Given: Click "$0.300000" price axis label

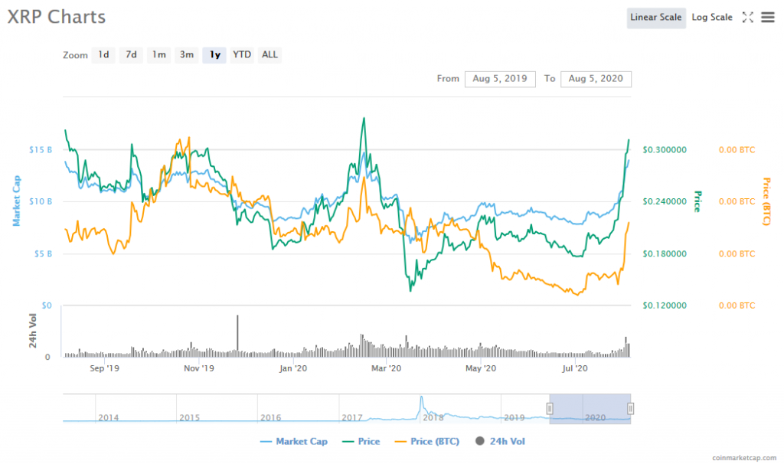Looking at the screenshot, I should pyautogui.click(x=665, y=149).
